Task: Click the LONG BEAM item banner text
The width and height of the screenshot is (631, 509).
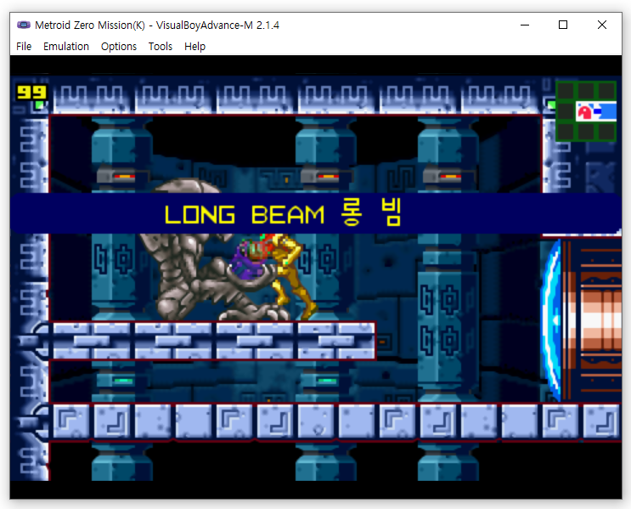Action: pos(283,213)
